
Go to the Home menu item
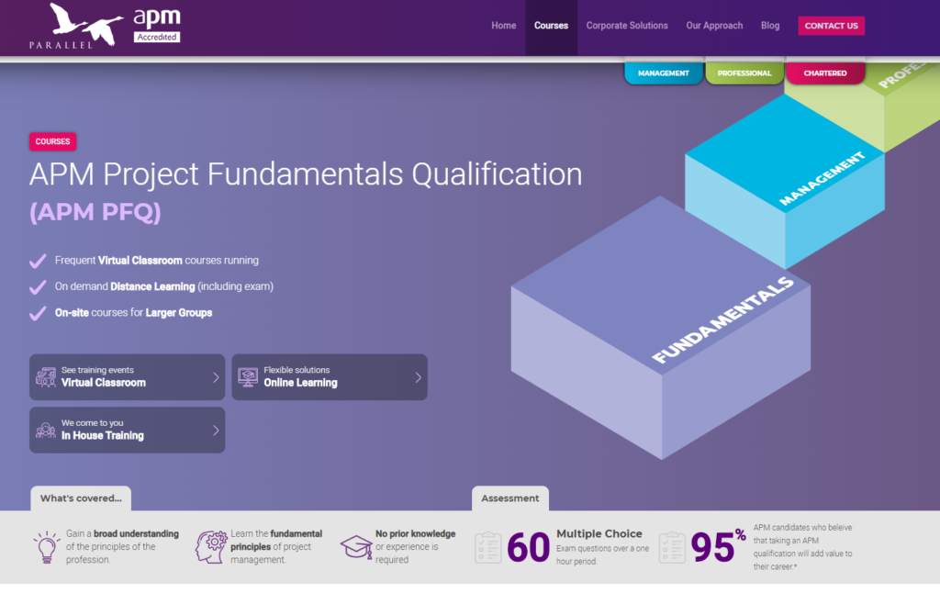click(x=504, y=26)
